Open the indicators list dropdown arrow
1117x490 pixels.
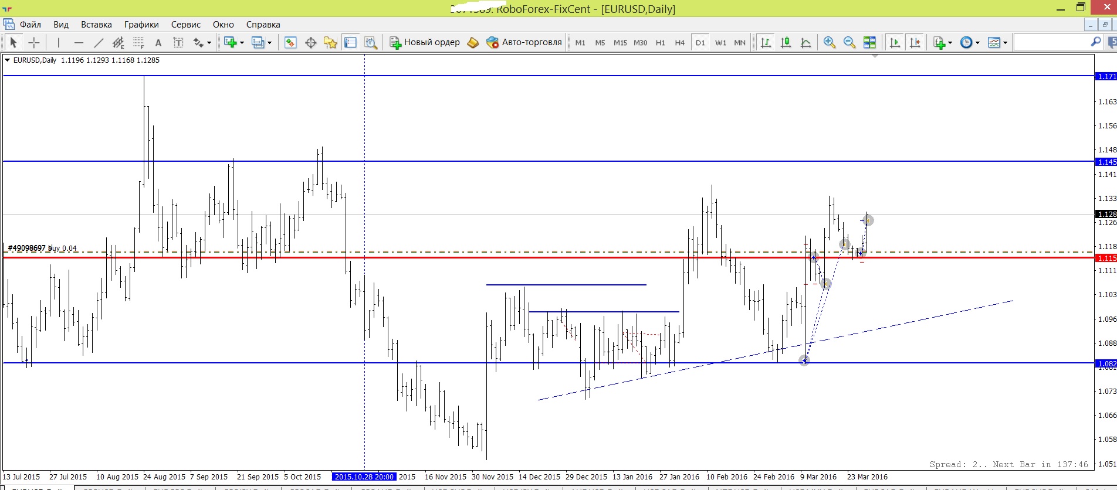pos(950,43)
